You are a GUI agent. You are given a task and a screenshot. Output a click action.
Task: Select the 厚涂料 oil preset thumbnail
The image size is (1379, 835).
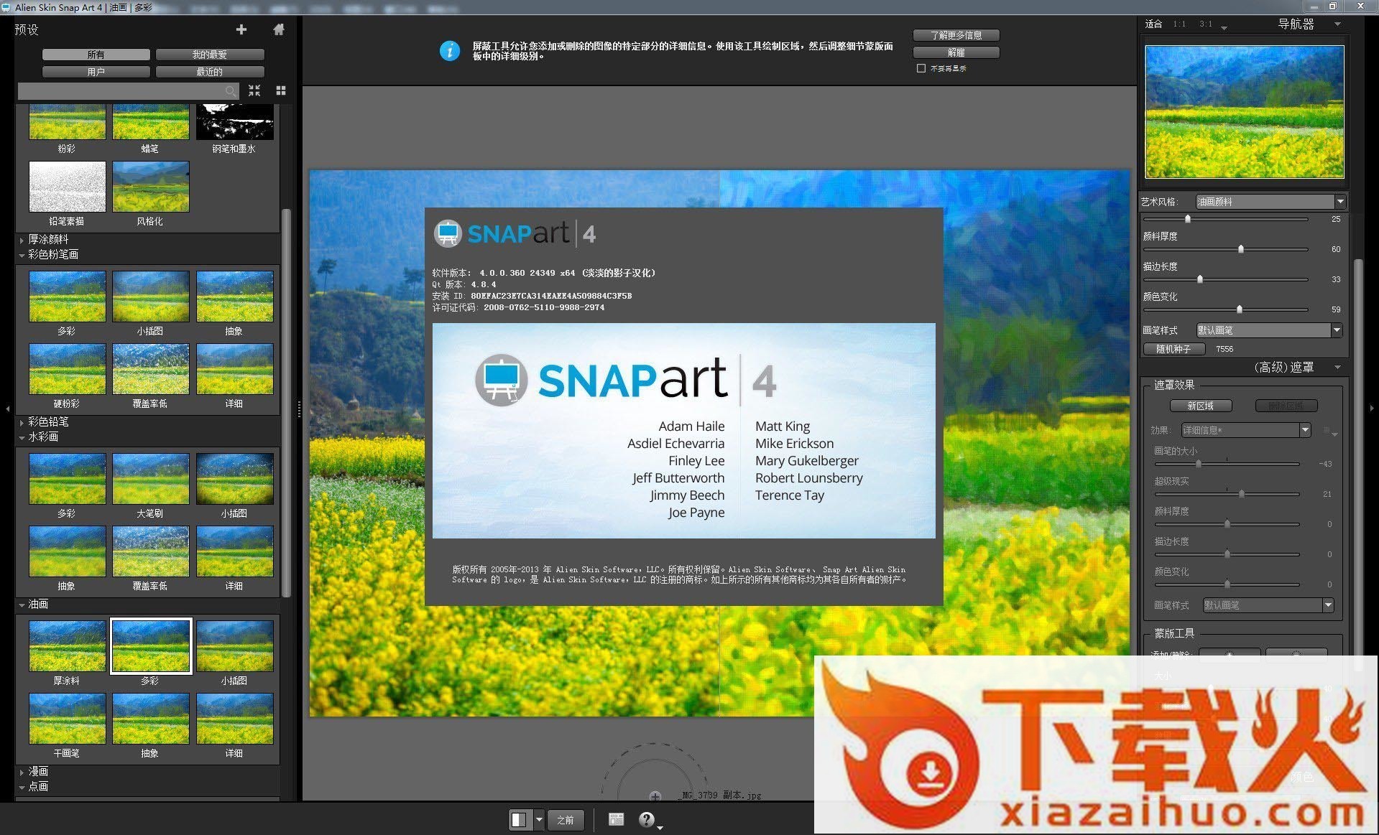tap(67, 646)
